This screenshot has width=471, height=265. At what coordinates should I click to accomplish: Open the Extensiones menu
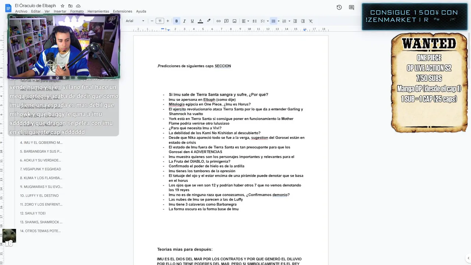click(123, 11)
